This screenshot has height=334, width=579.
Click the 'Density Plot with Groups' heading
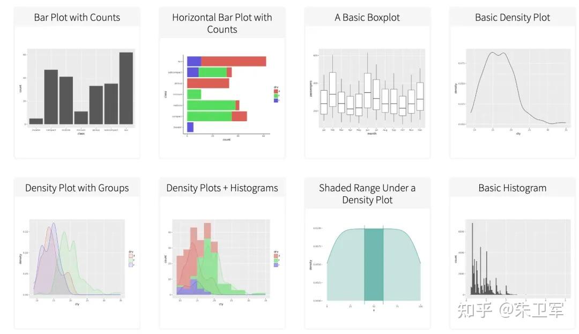[x=77, y=188]
